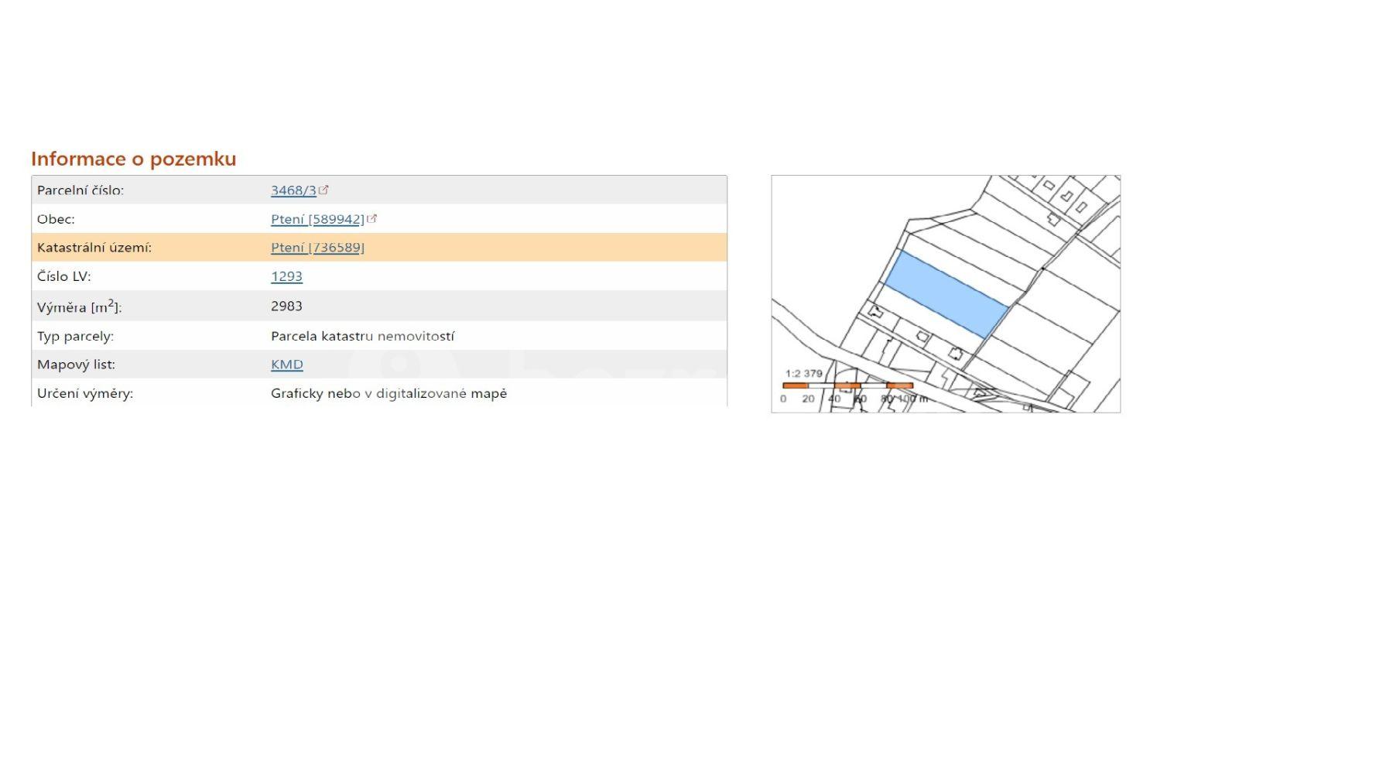The image size is (1393, 784).
Task: Click the Informace o pozemku heading
Action: tap(133, 159)
